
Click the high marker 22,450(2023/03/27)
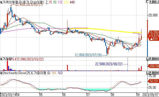[29, 5]
